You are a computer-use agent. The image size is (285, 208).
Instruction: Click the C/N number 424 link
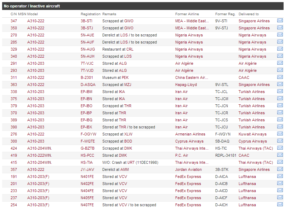pos(14,148)
